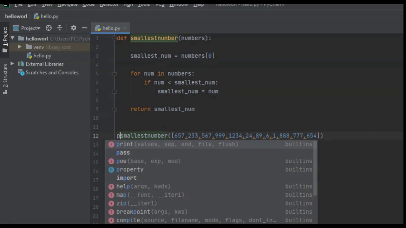
Task: Click helloworl breadcrumb in navigation bar
Action: (x=16, y=16)
